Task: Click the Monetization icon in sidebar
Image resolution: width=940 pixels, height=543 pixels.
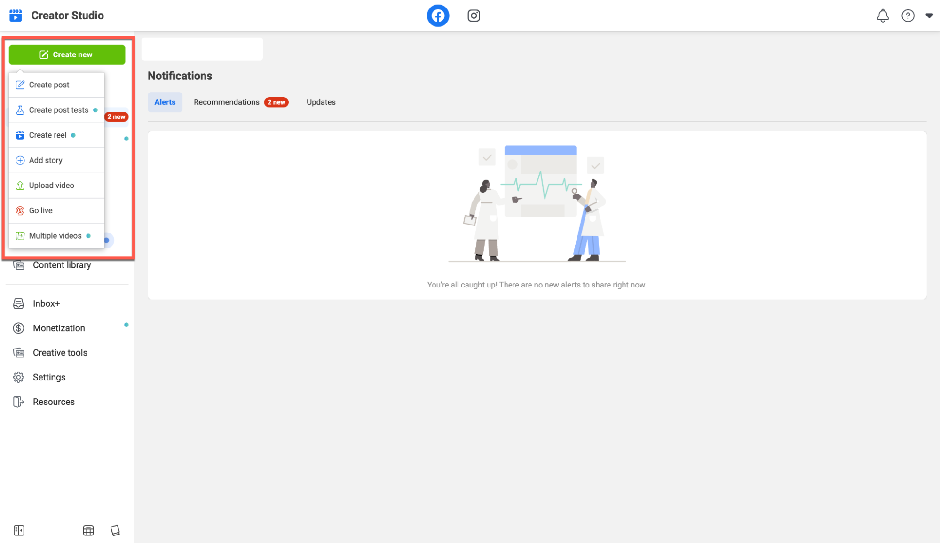Action: (19, 328)
